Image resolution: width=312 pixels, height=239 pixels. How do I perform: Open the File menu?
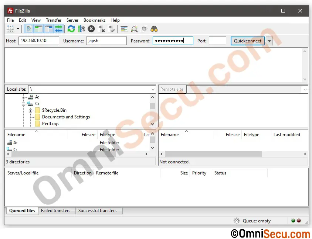point(10,20)
